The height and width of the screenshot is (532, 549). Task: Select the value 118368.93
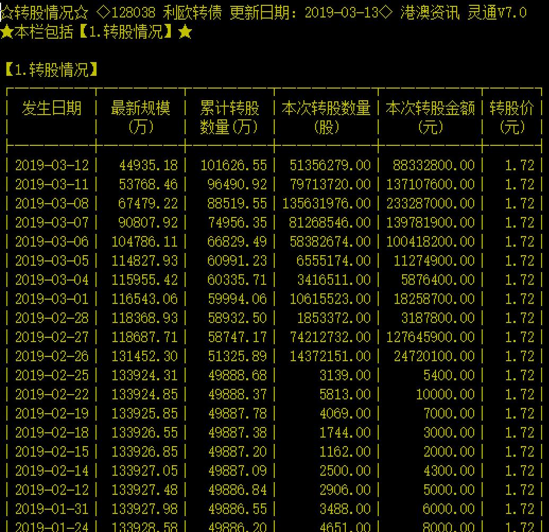point(145,318)
